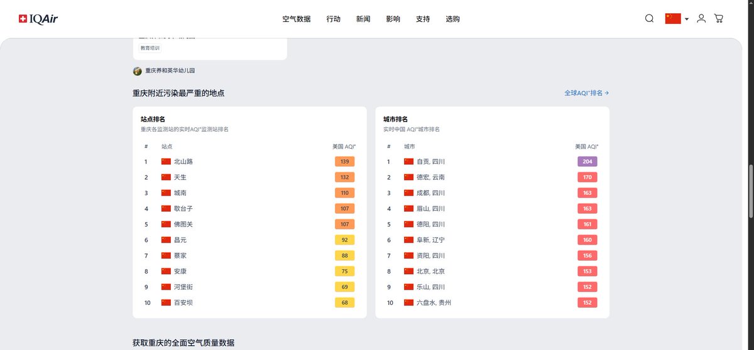Viewport: 754px width, 350px height.
Task: Click the 获取重庆的全面空气质量数据 heading
Action: tap(183, 343)
